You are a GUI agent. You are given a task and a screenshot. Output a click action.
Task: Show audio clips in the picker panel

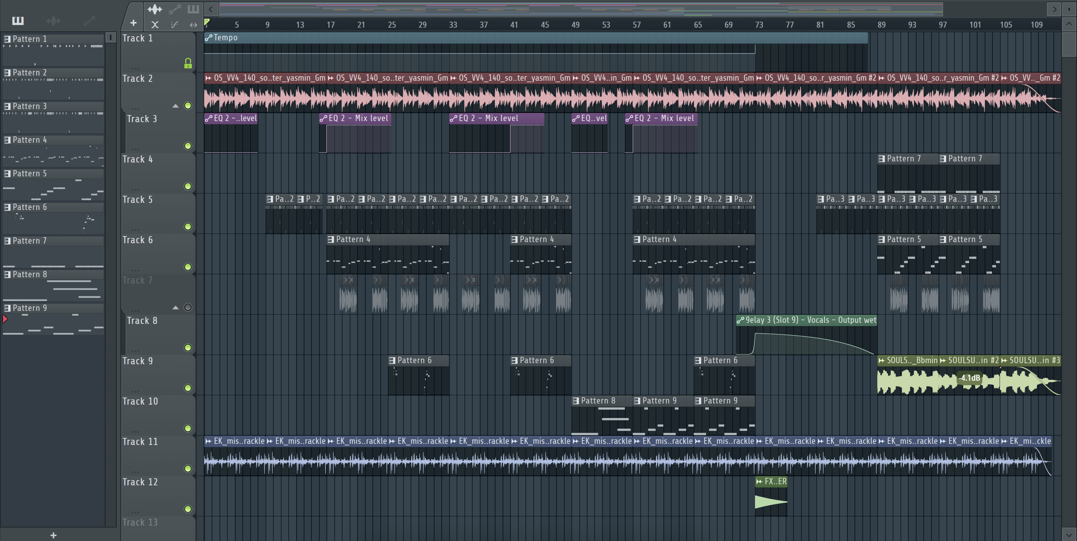pos(53,21)
